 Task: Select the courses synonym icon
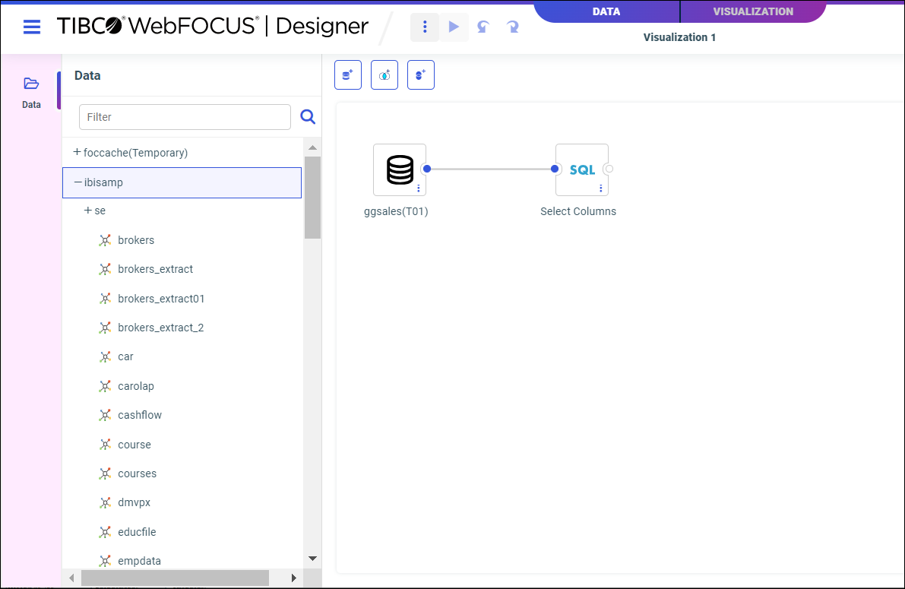click(104, 473)
